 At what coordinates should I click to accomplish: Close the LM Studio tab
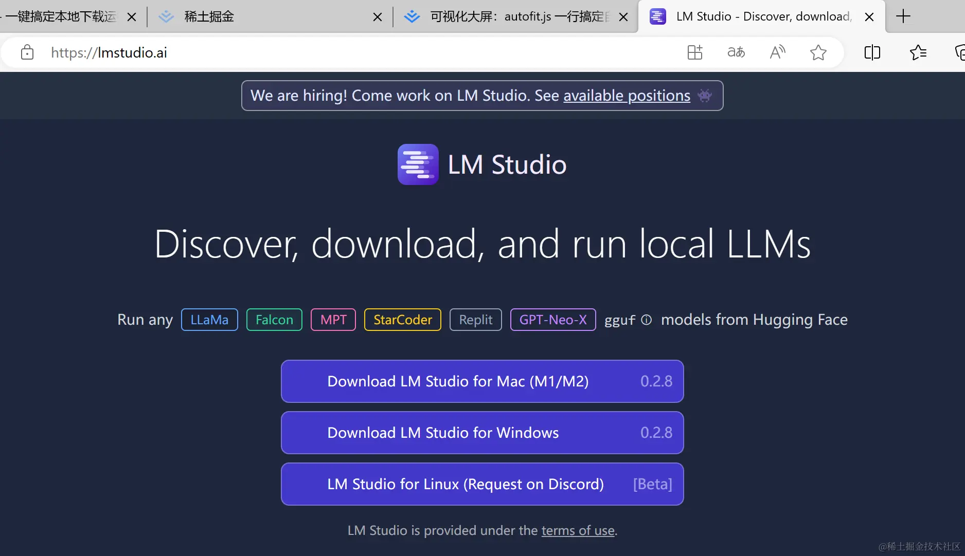point(869,17)
